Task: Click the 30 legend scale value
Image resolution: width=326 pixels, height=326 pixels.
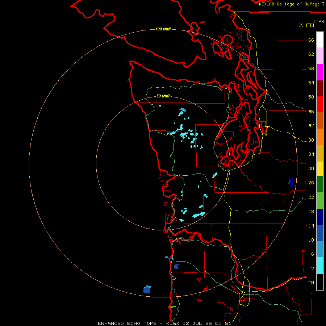Action: 311,168
